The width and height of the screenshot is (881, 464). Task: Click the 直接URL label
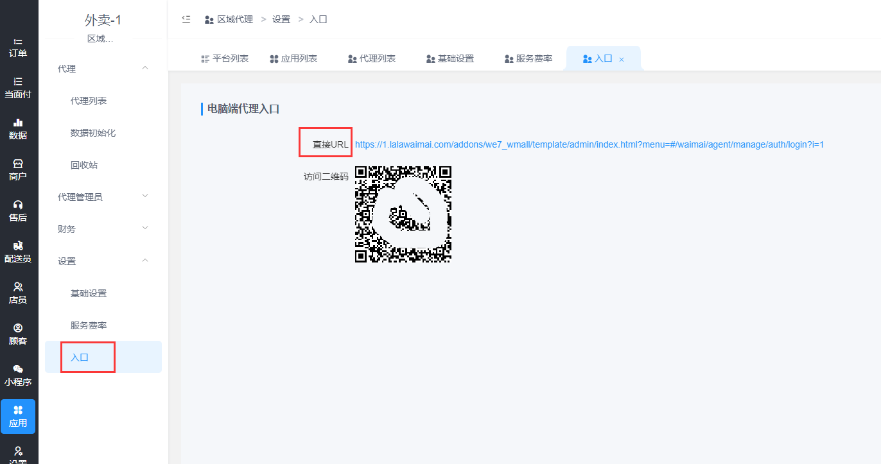pos(330,144)
